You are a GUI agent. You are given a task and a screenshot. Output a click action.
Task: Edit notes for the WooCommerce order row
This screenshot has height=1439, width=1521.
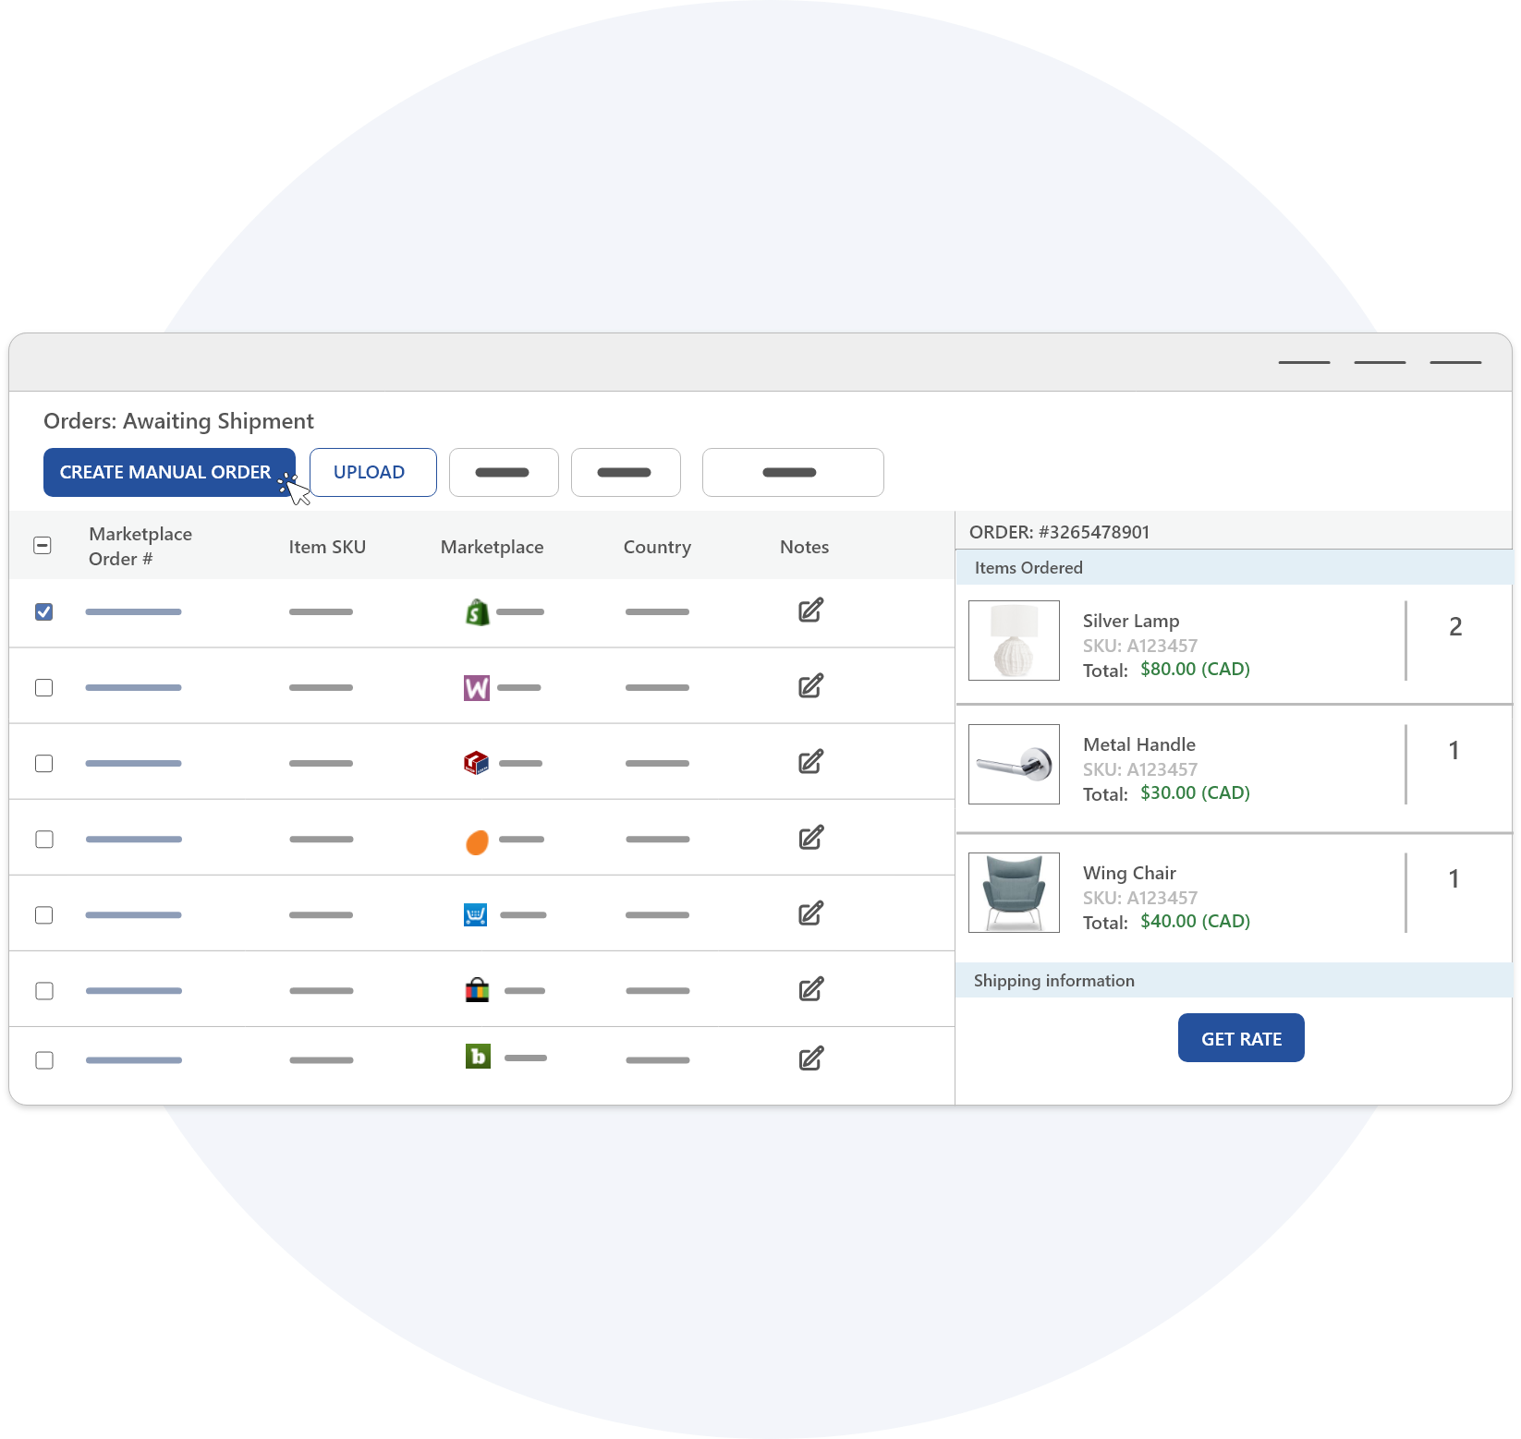(x=810, y=686)
